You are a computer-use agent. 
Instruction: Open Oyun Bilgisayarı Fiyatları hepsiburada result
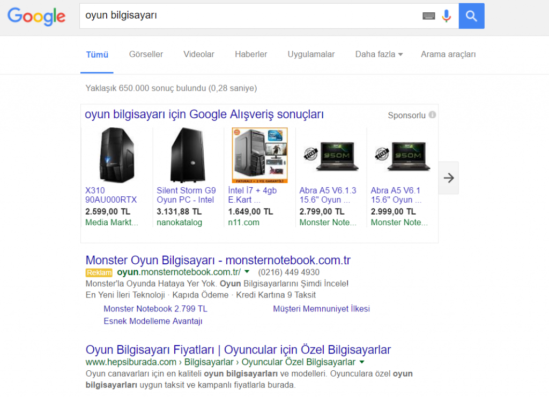[238, 349]
